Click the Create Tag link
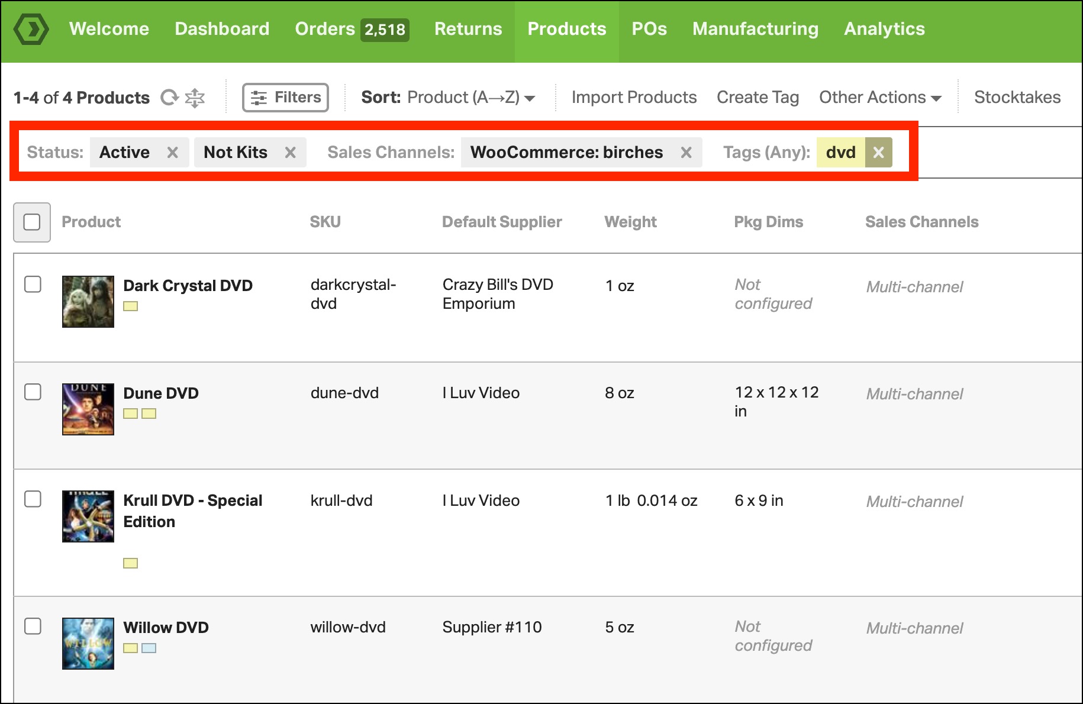 [x=758, y=98]
